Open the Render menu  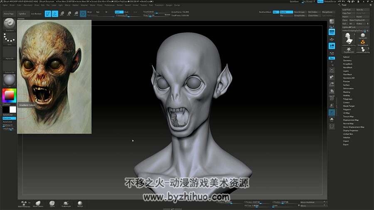(x=120, y=5)
